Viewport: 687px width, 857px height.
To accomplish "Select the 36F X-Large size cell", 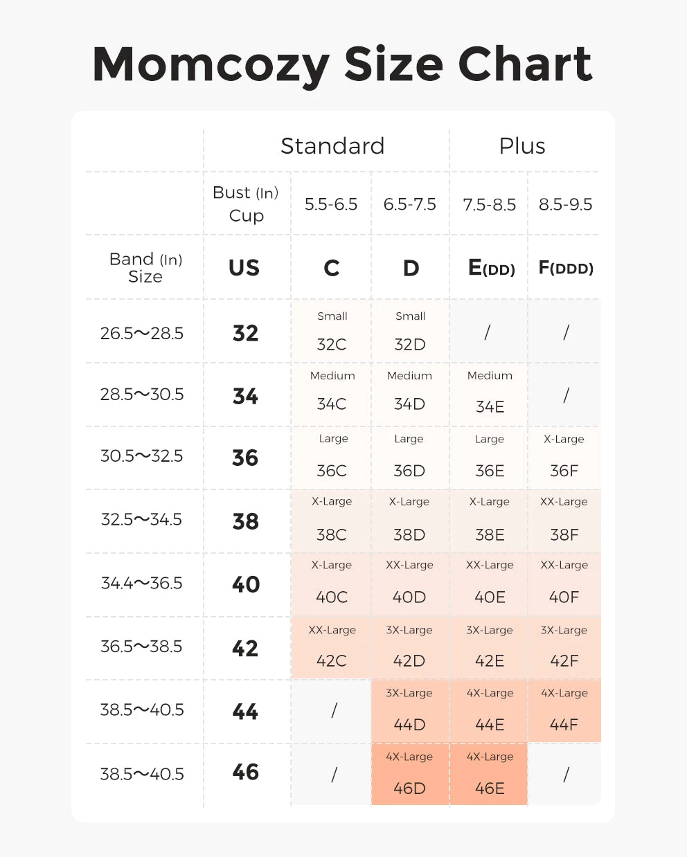I will pos(564,457).
